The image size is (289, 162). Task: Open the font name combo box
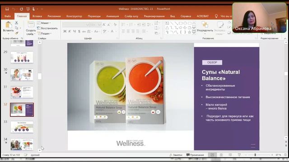click(x=76, y=24)
